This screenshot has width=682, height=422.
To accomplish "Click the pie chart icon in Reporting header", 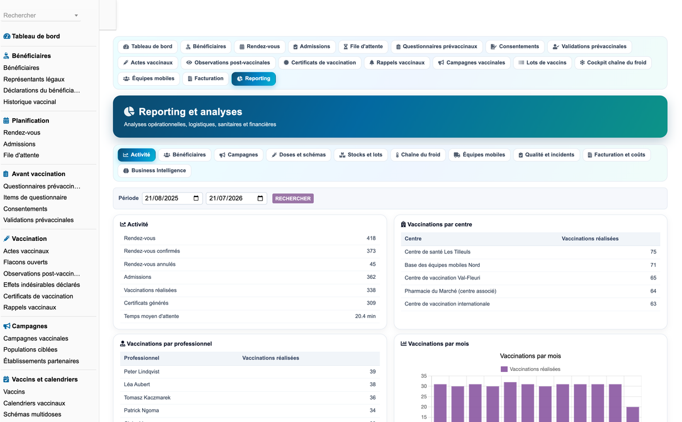I will 130,112.
